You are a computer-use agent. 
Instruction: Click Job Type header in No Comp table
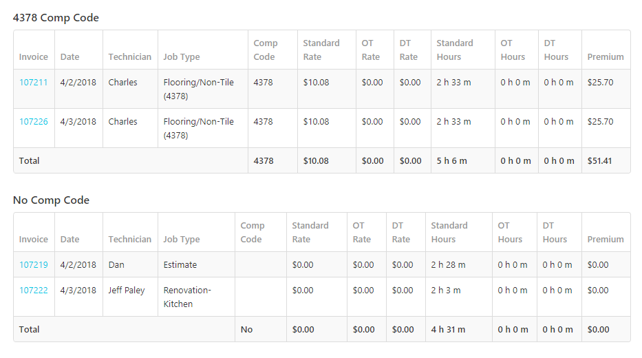coord(182,240)
